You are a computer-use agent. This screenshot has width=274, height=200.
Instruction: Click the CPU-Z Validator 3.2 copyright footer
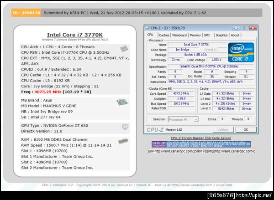[137, 185]
